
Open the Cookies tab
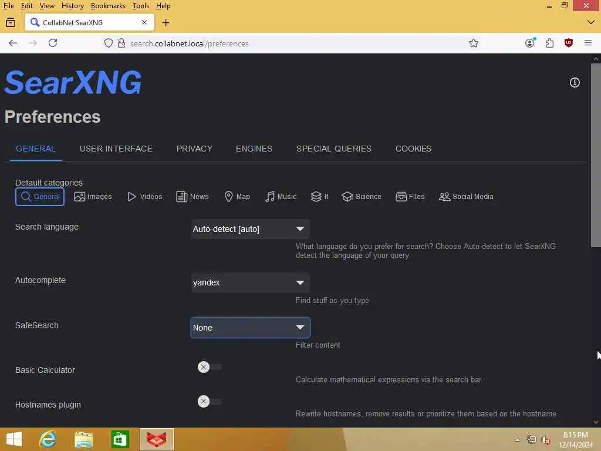[413, 149]
